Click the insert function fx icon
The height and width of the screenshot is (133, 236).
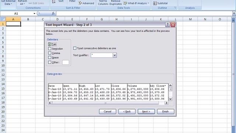coord(53,14)
